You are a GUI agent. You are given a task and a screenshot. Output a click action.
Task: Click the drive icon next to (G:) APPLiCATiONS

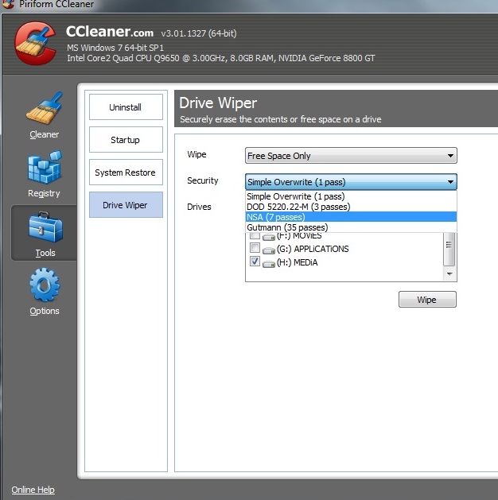pyautogui.click(x=269, y=250)
